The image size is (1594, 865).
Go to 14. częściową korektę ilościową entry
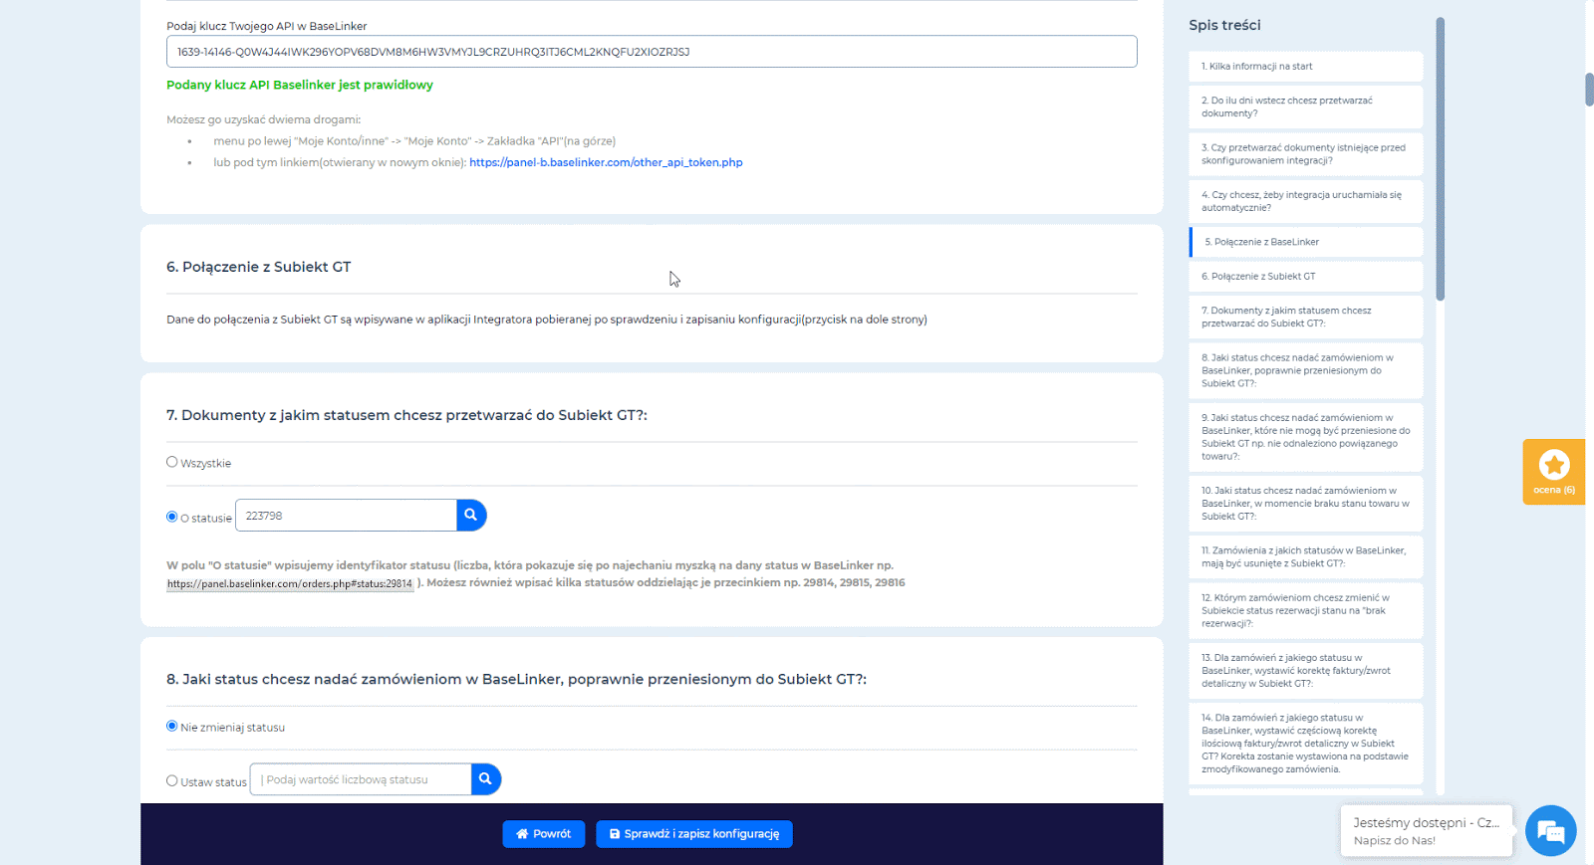pos(1305,744)
